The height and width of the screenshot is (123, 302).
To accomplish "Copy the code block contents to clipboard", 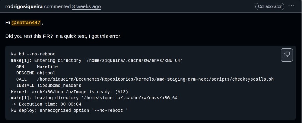I will point(287,55).
